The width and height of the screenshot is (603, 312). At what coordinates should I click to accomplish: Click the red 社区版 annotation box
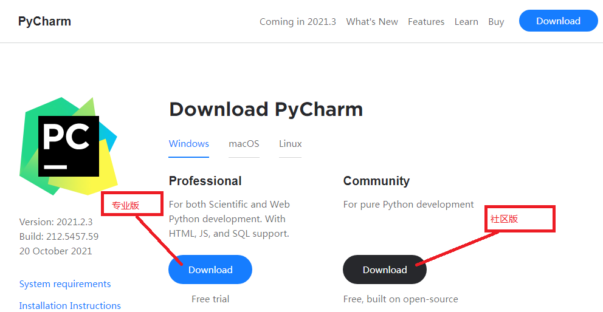pyautogui.click(x=520, y=219)
